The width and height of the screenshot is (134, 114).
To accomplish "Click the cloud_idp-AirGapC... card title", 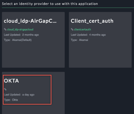I will point(30,21).
